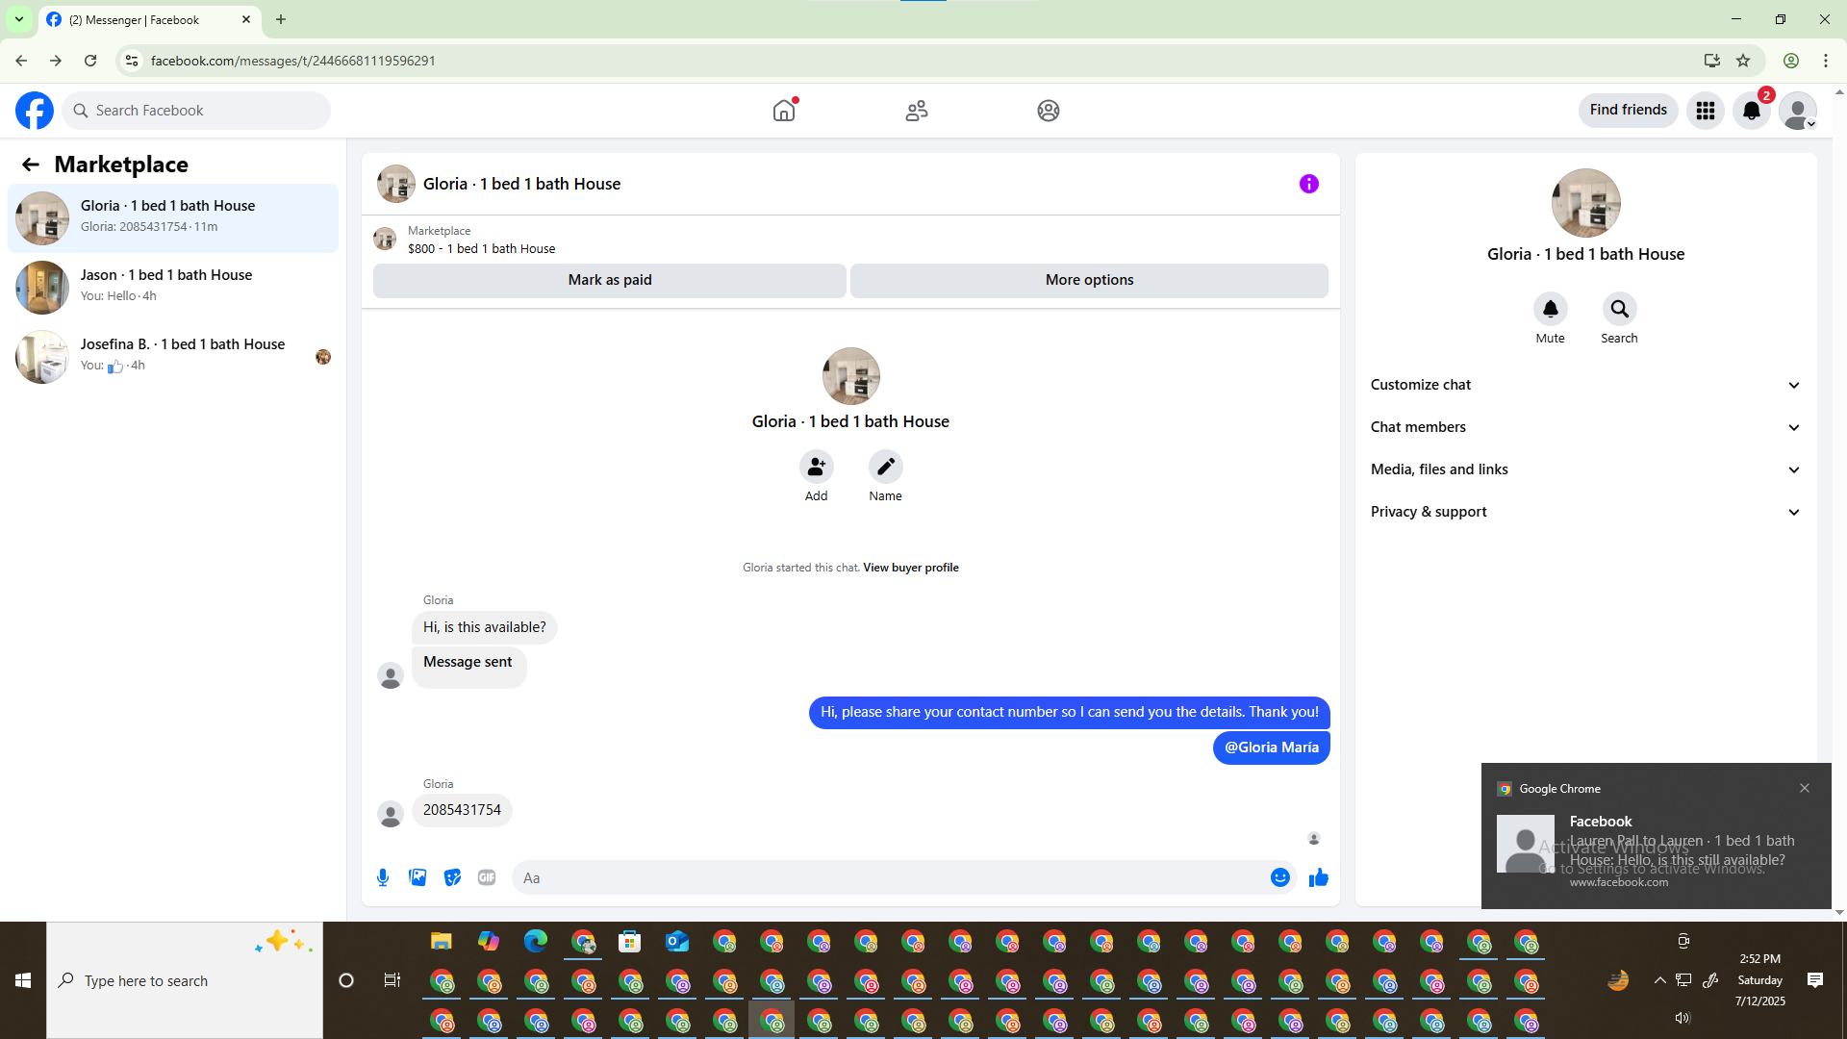Open Jason 1 bed 1 bath conversation
The width and height of the screenshot is (1847, 1039).
pos(173,287)
